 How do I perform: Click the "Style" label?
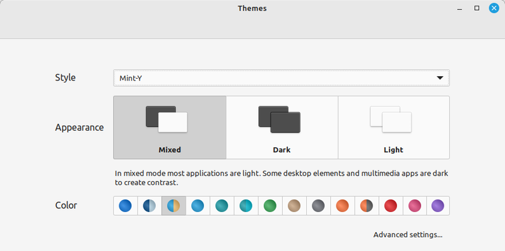tap(66, 77)
